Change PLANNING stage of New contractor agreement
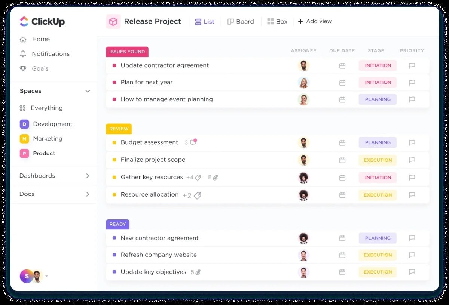449x305 pixels. tap(378, 238)
